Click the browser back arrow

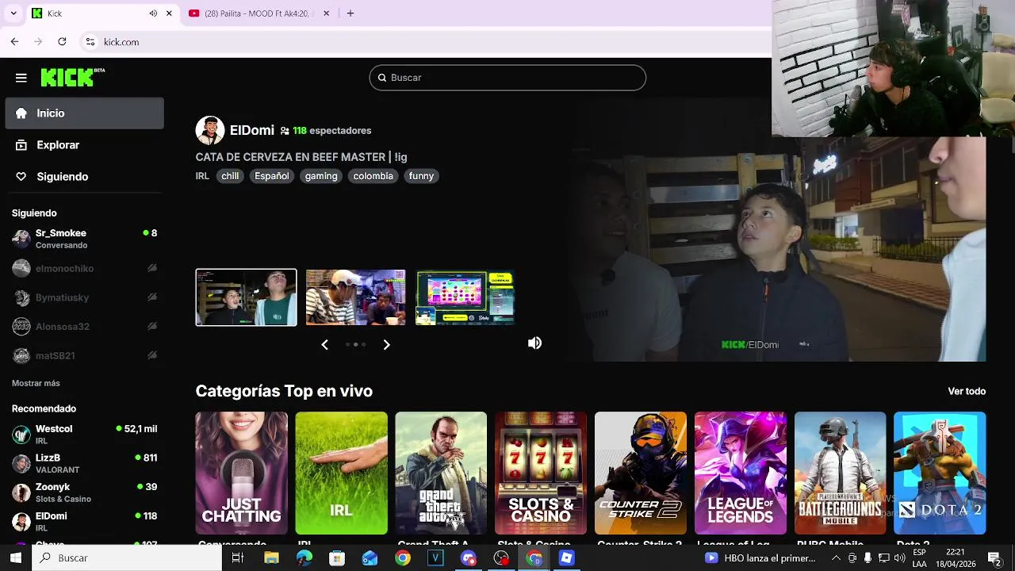pos(14,42)
